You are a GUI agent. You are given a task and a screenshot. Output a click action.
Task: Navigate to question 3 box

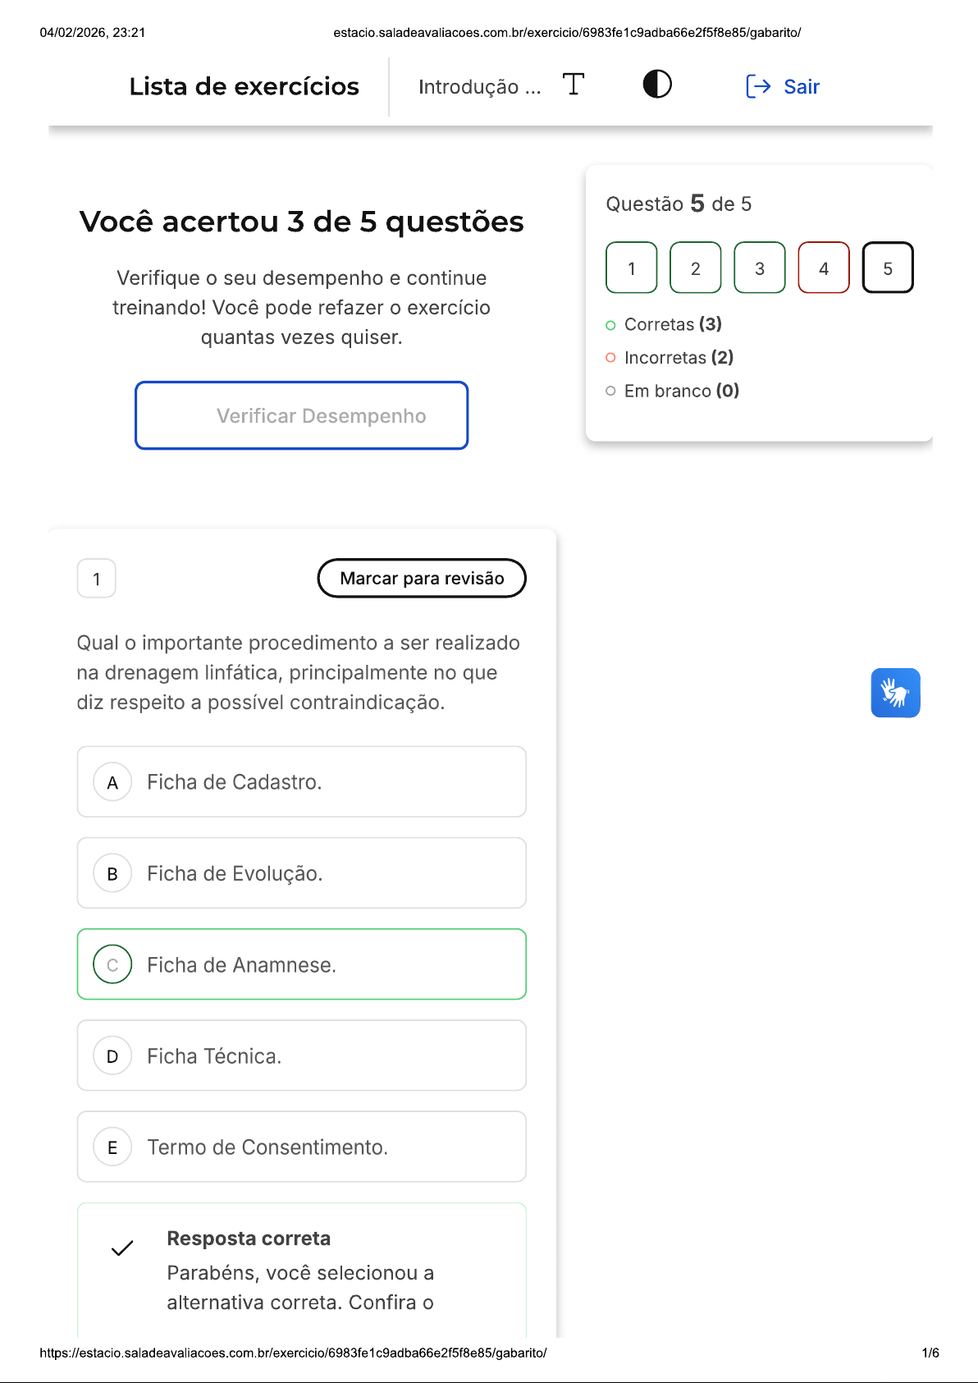tap(760, 268)
